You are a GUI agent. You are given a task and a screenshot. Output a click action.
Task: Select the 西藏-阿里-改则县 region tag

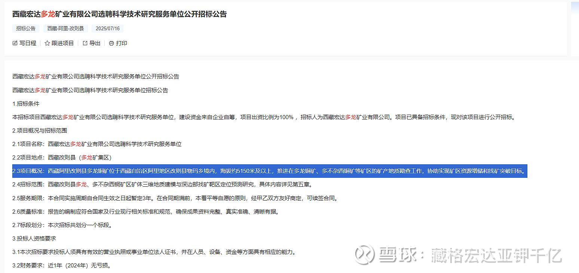(65, 28)
